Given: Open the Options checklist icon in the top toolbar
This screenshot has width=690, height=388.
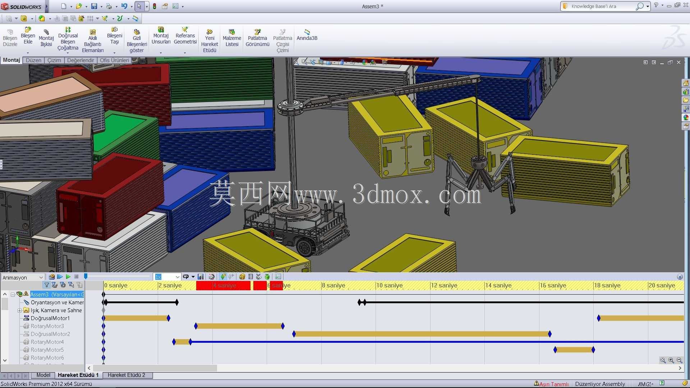Looking at the screenshot, I should click(175, 6).
